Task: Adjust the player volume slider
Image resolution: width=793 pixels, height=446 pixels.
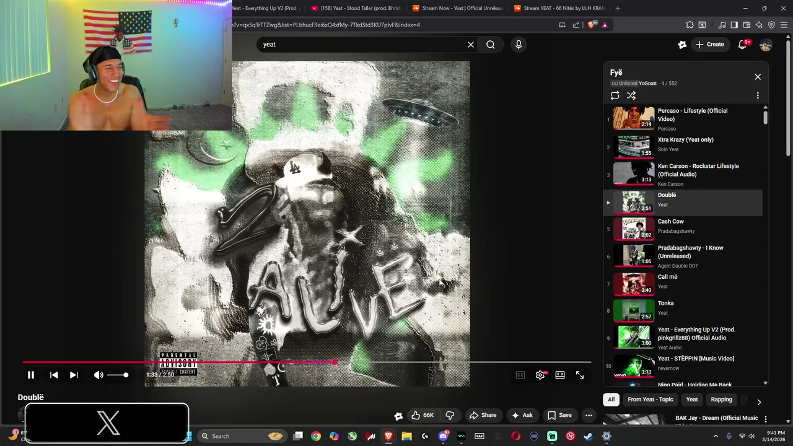Action: tap(117, 375)
